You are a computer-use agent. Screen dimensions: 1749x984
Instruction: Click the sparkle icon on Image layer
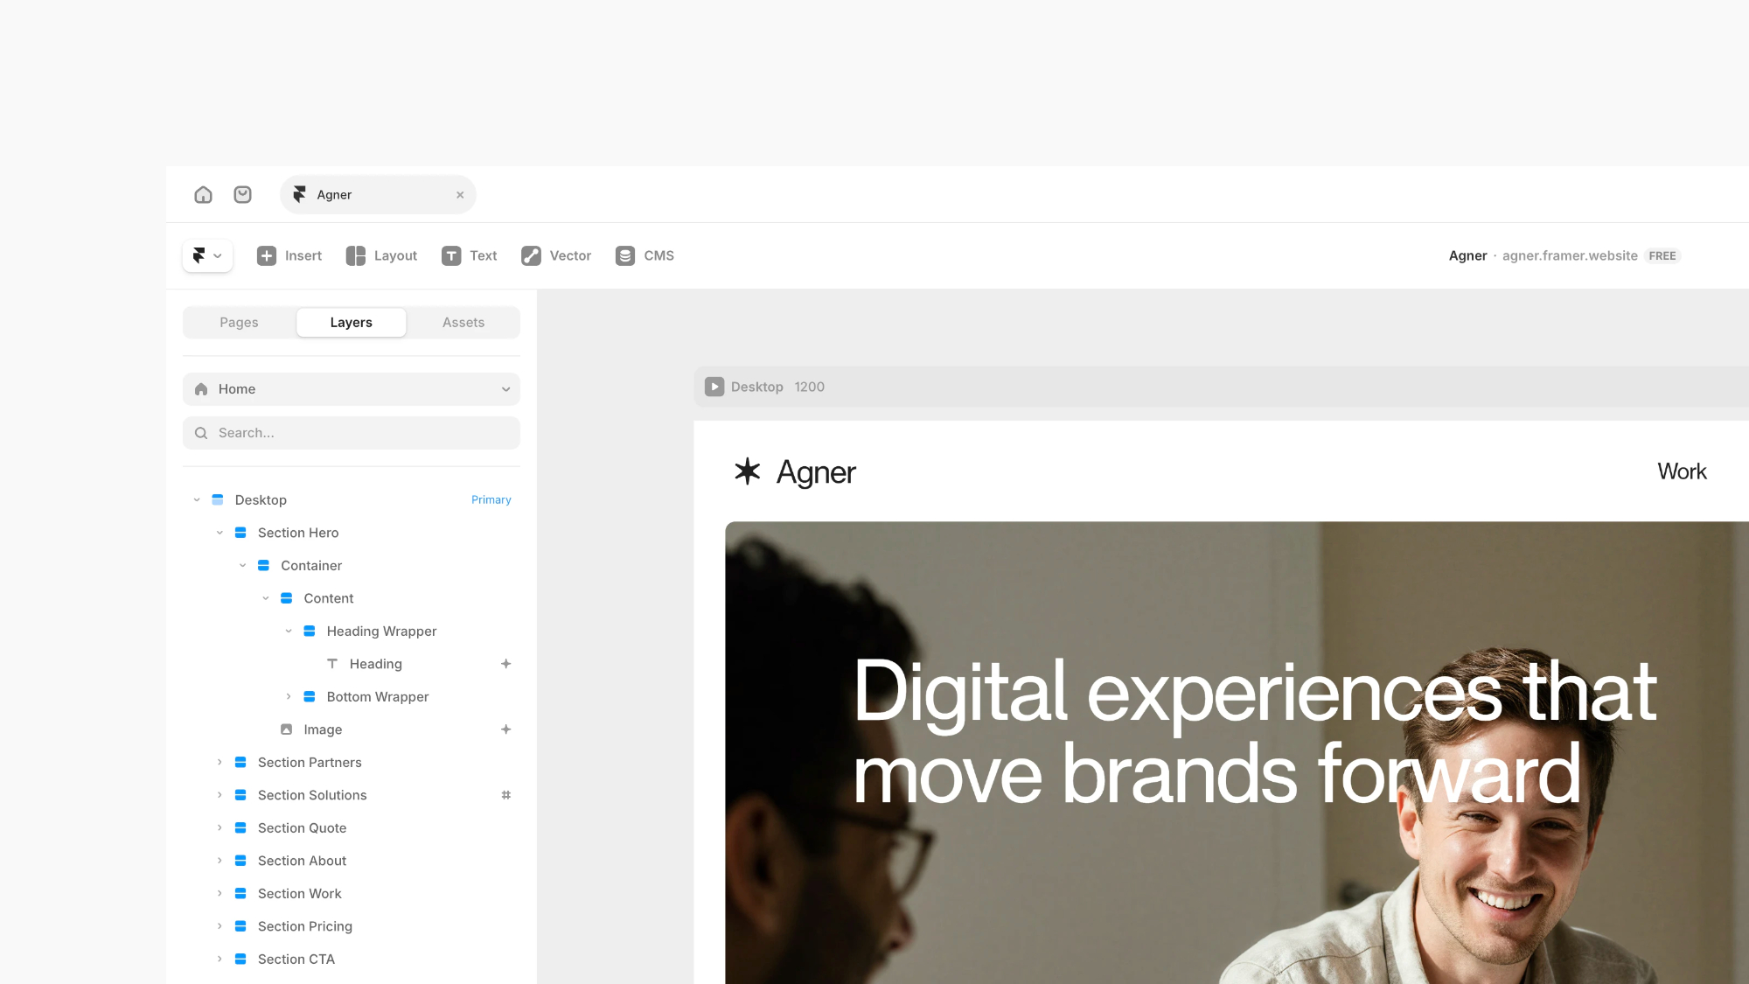(505, 729)
